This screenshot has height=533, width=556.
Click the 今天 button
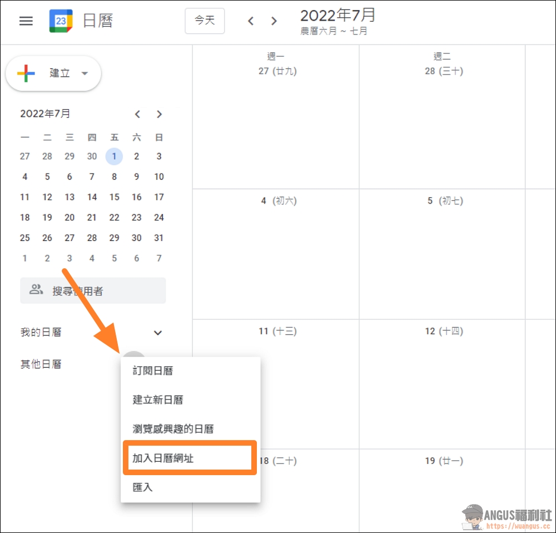point(205,21)
